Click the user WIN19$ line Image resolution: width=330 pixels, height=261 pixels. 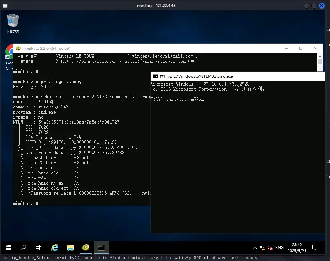tap(33, 102)
